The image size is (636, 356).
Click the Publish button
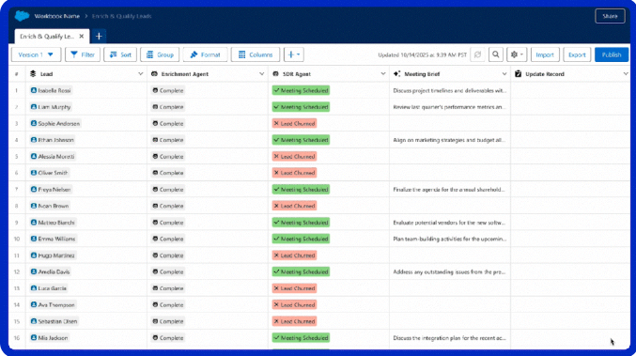[612, 54]
